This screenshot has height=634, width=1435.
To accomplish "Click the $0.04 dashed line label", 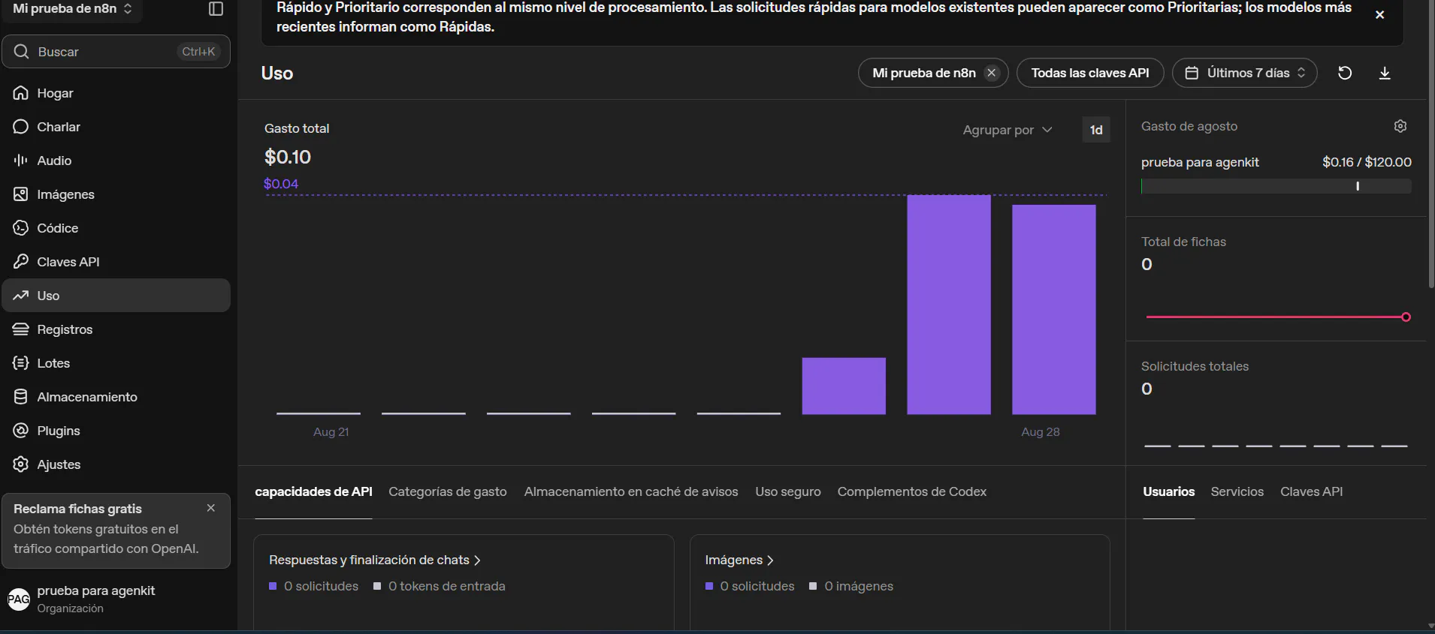I will pos(281,184).
